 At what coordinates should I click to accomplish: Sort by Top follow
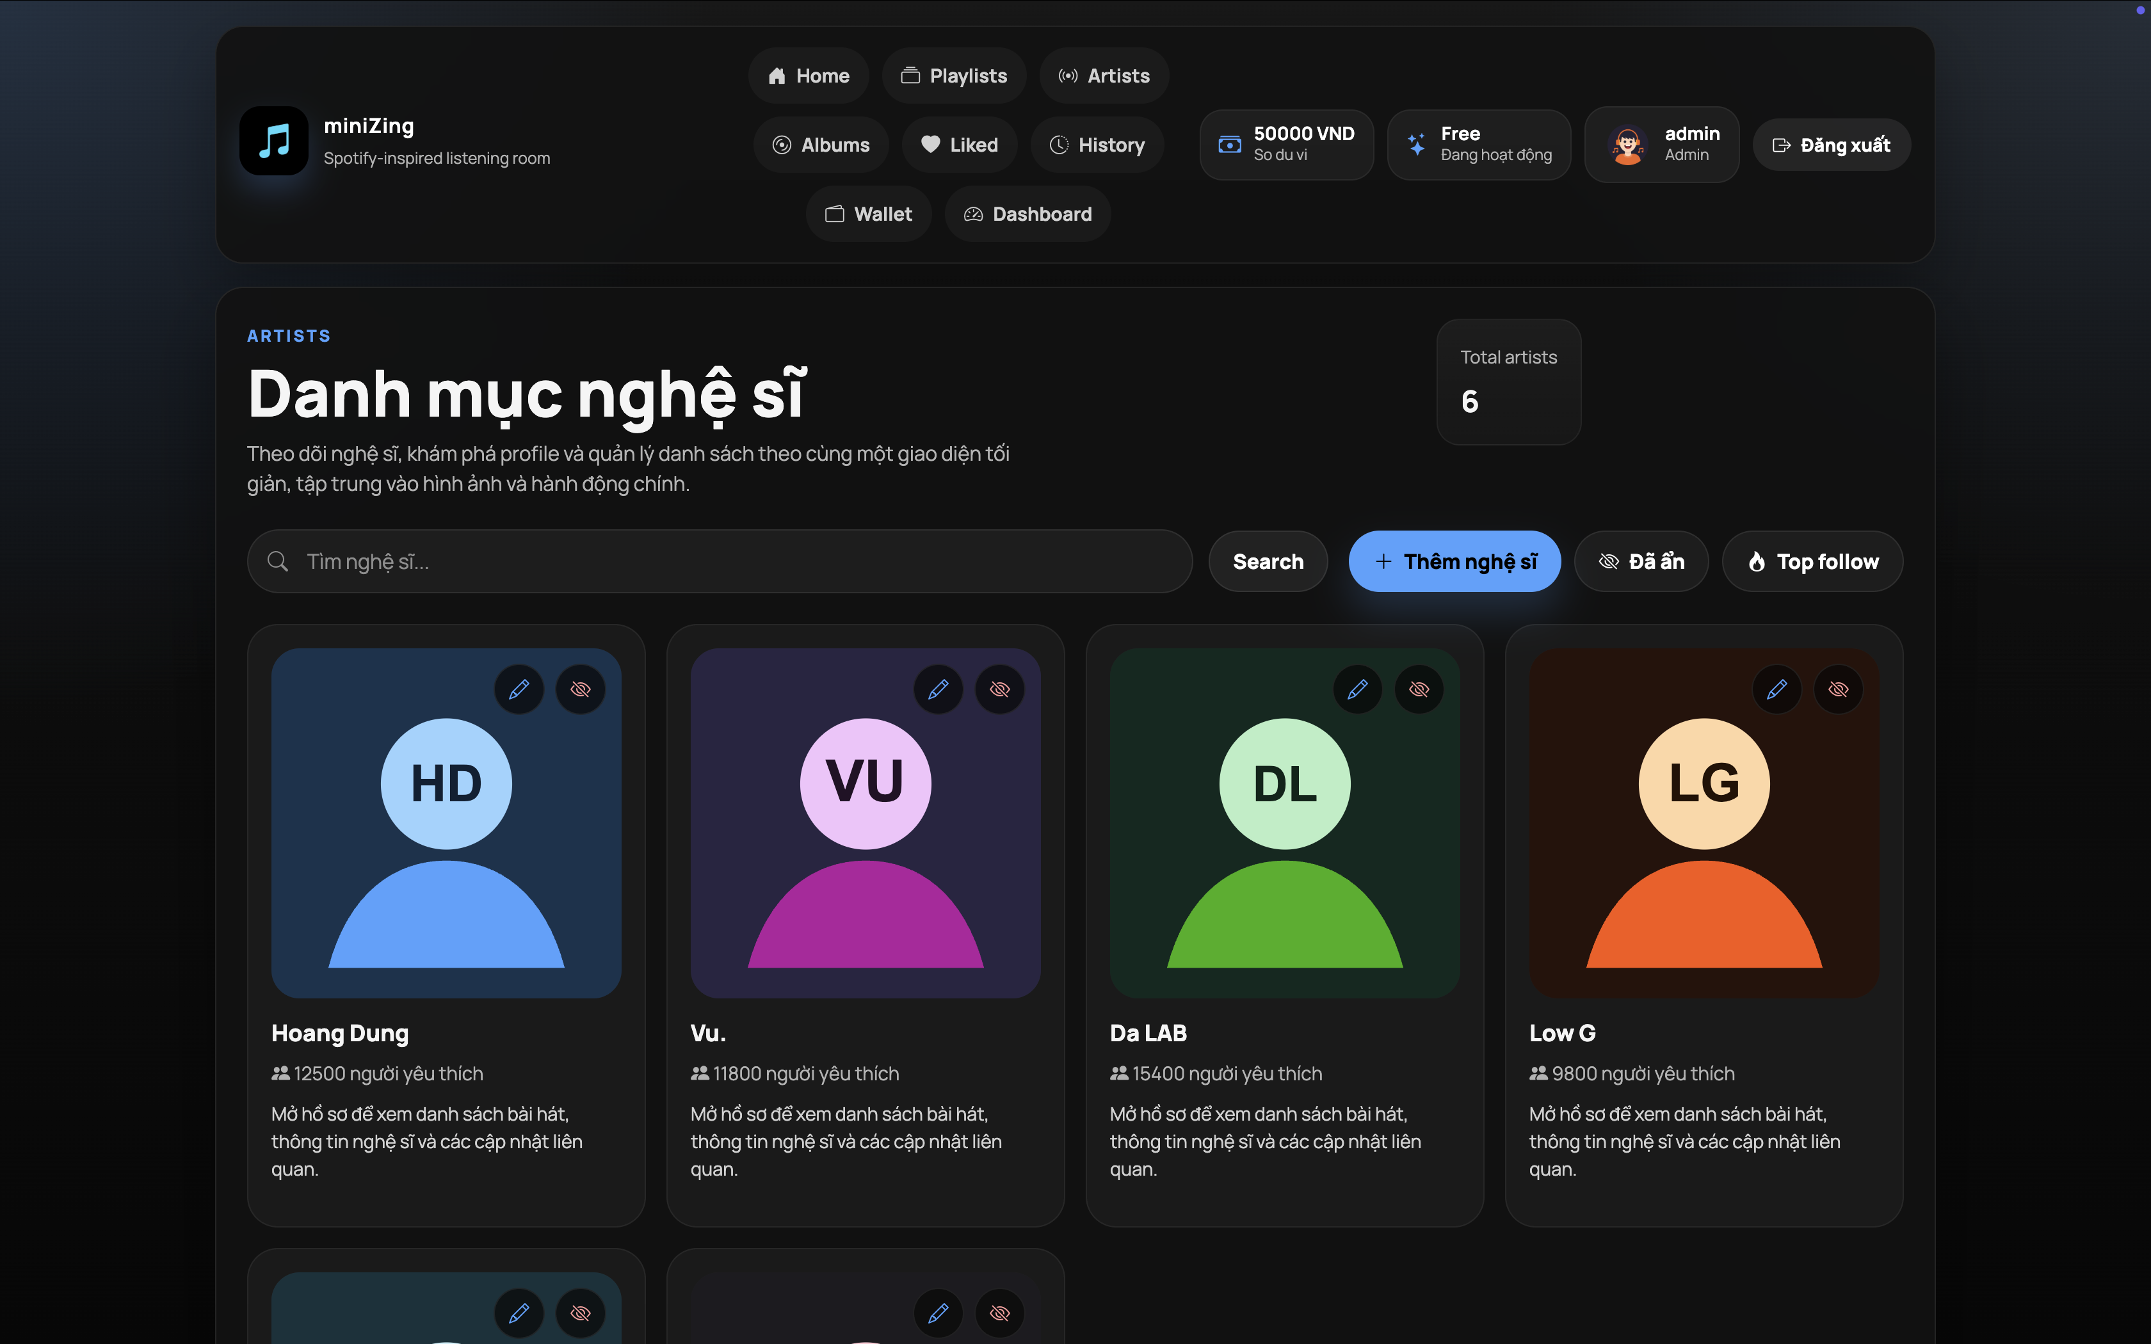(1812, 562)
